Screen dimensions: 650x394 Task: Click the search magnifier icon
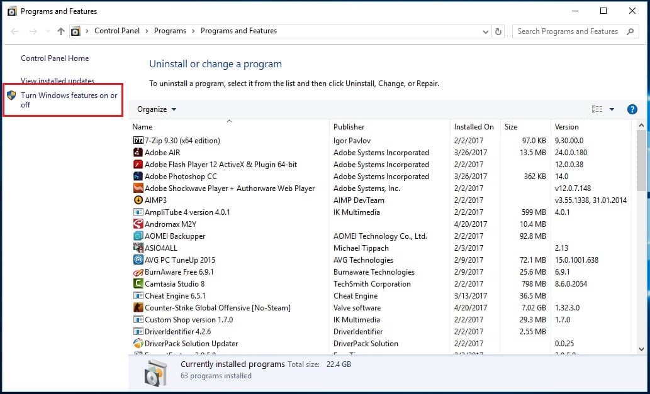(630, 31)
